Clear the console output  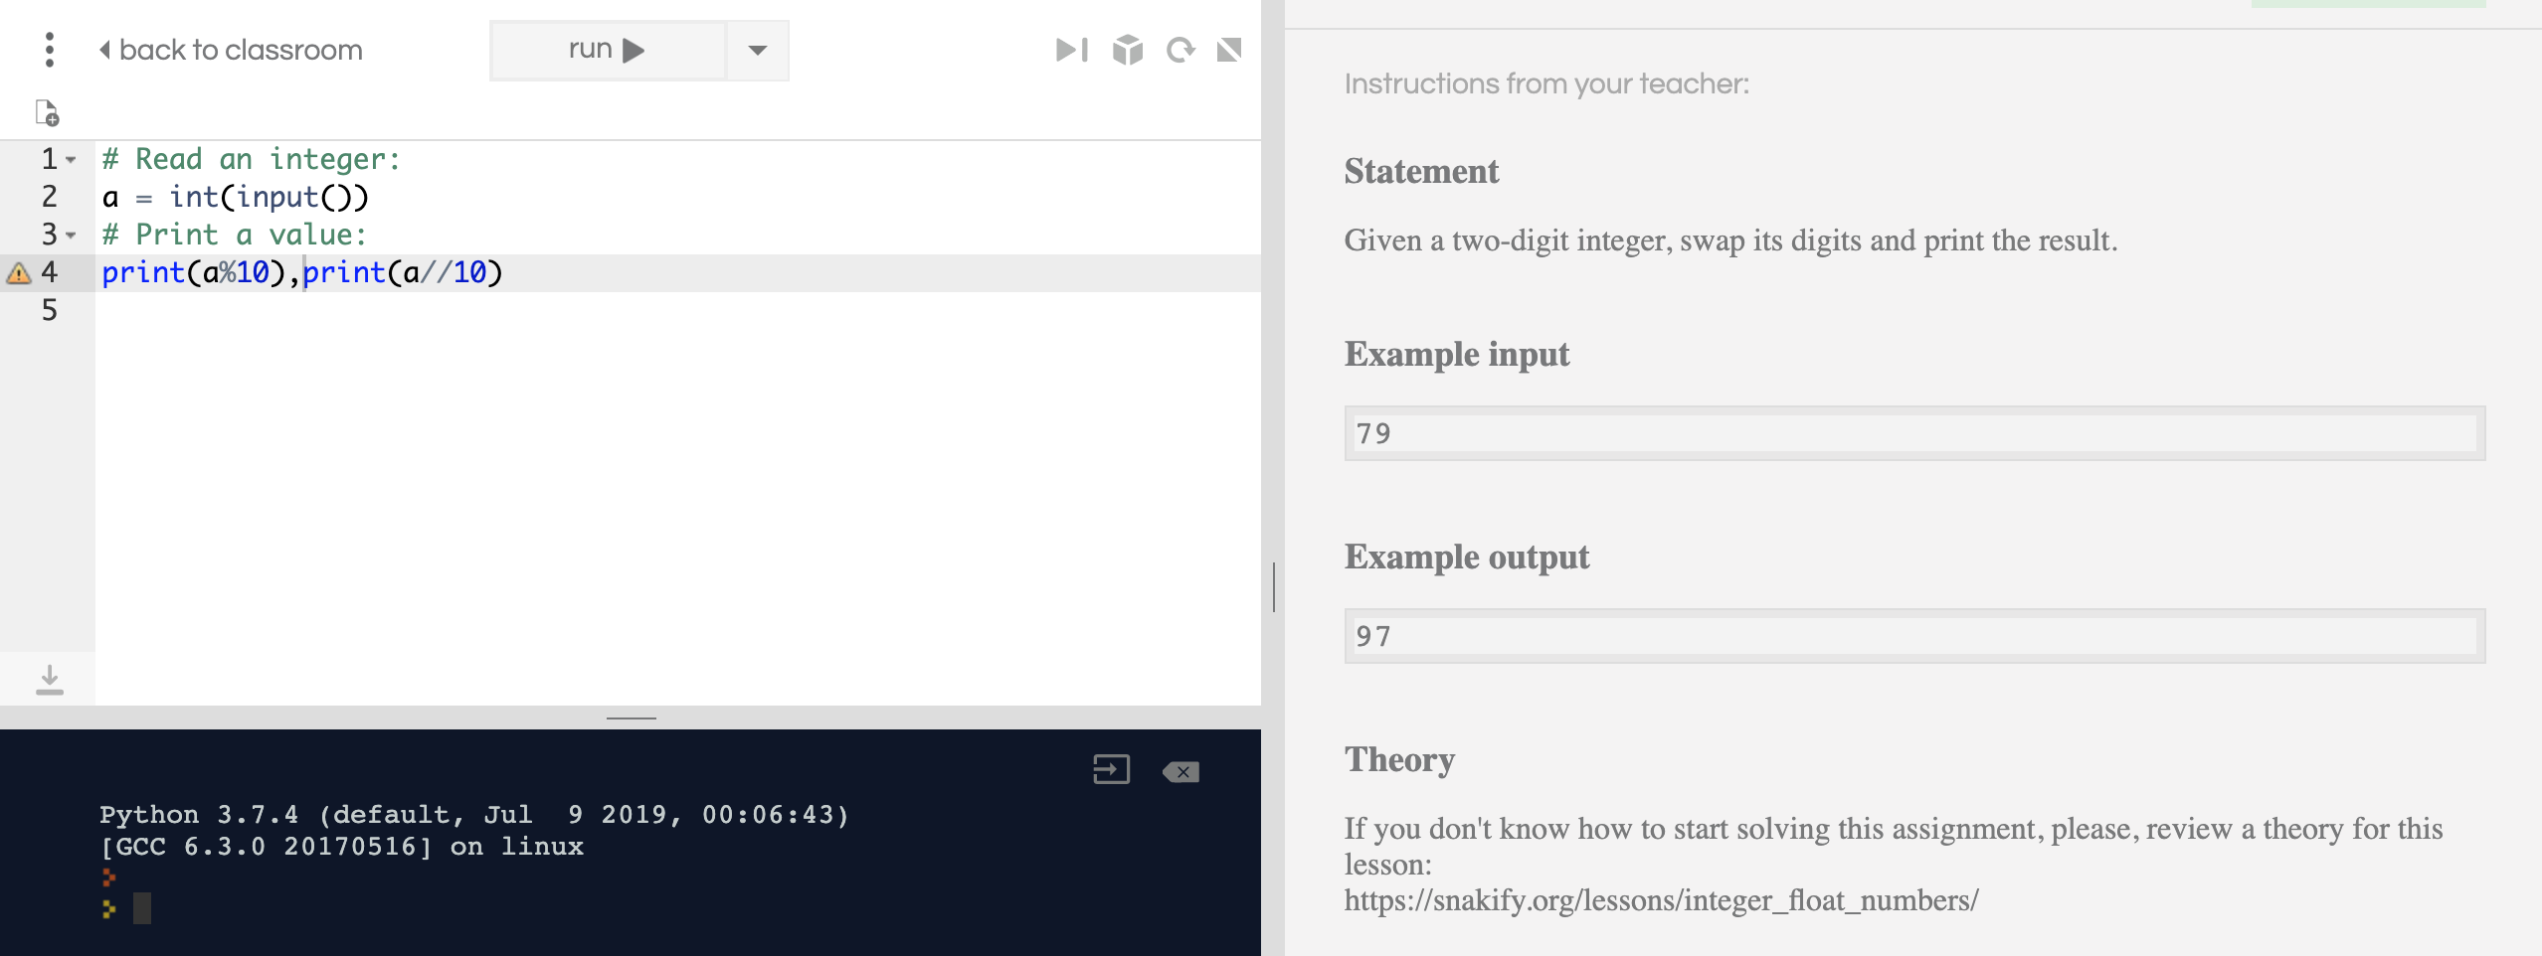(1181, 770)
